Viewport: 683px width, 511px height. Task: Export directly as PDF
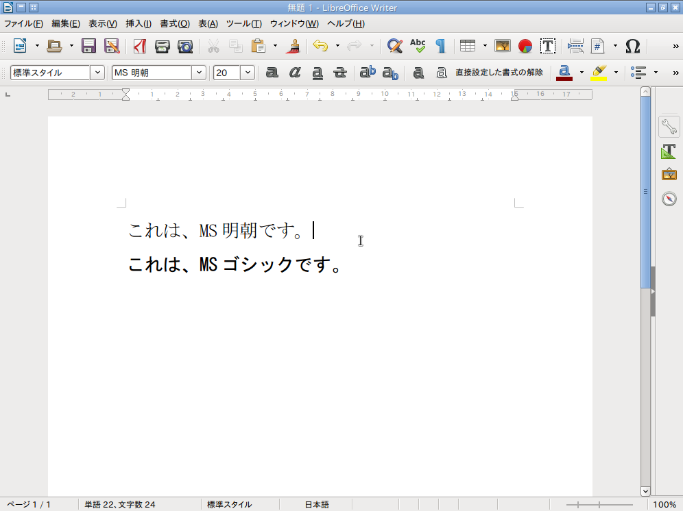(140, 46)
